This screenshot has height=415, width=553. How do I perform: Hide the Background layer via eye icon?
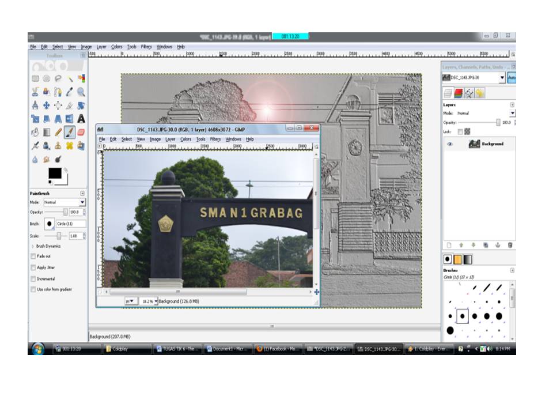[450, 144]
